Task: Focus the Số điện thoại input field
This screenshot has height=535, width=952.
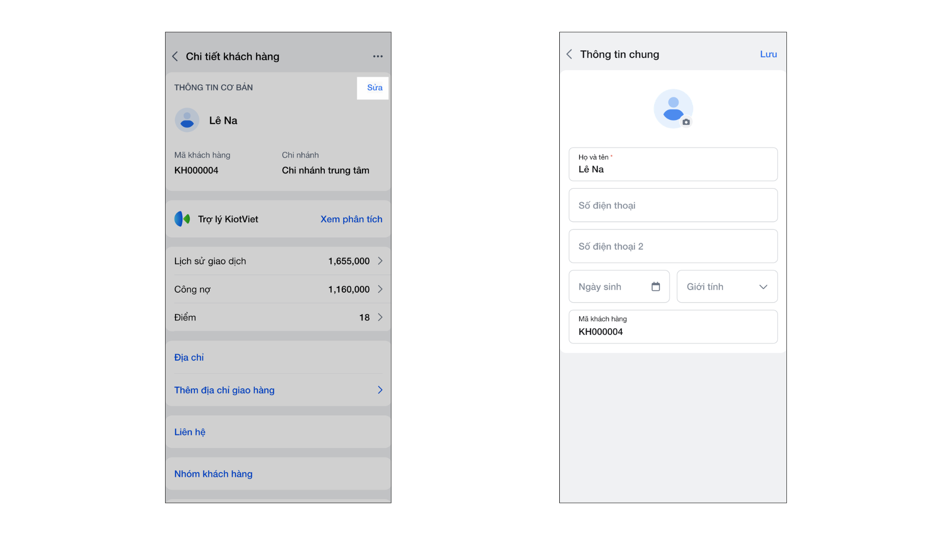Action: click(673, 205)
